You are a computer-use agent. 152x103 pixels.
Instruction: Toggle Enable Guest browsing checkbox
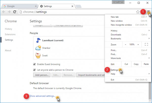pos(34,64)
